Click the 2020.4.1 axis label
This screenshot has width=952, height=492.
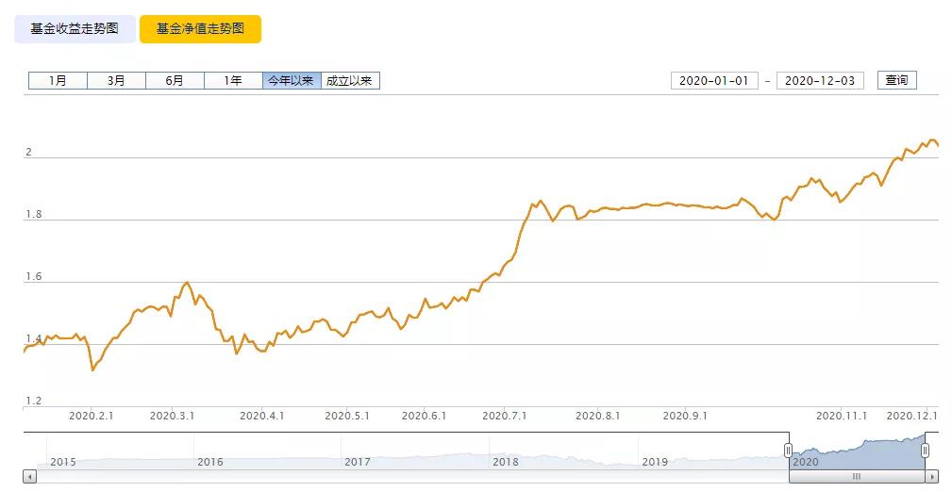261,417
